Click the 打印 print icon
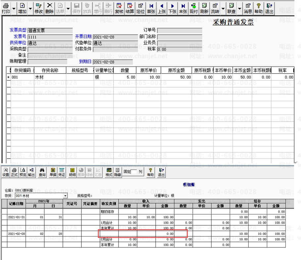The width and height of the screenshot is (301, 260). pyautogui.click(x=6, y=9)
